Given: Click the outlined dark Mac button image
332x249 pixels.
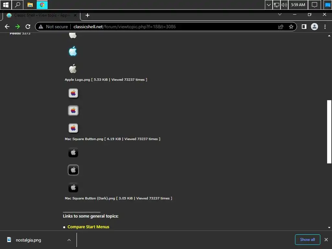Looking at the screenshot, I should [73, 170].
